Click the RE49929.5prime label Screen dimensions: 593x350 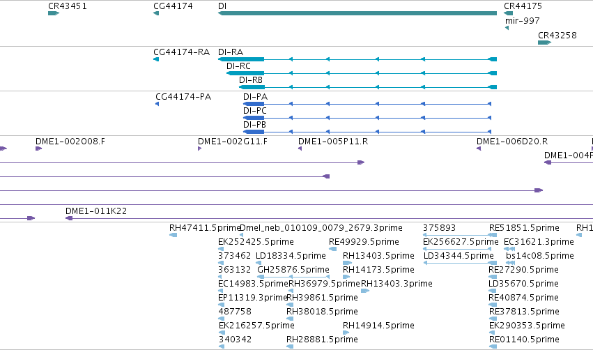click(x=364, y=242)
